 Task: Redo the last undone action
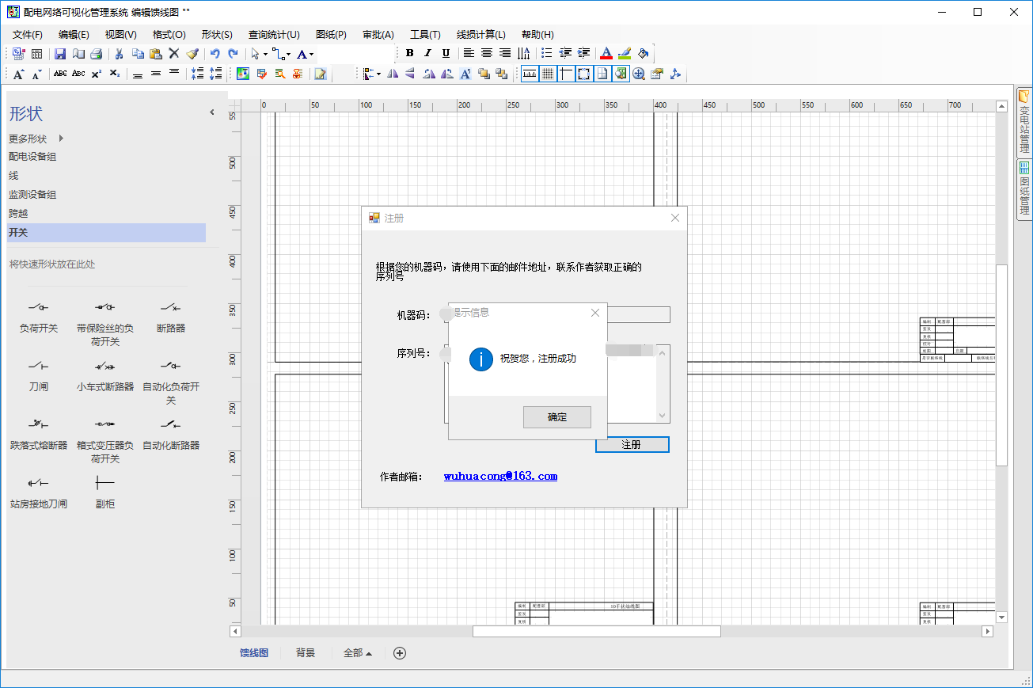[x=233, y=54]
